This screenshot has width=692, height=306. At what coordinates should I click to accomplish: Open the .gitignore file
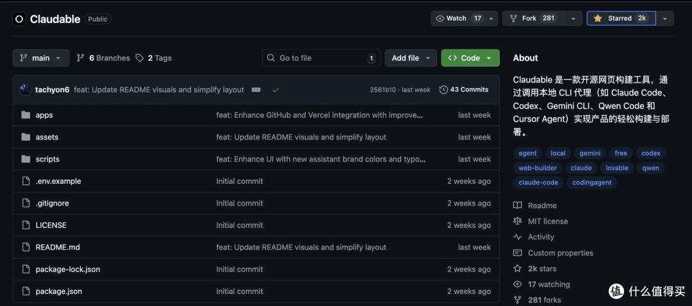52,204
